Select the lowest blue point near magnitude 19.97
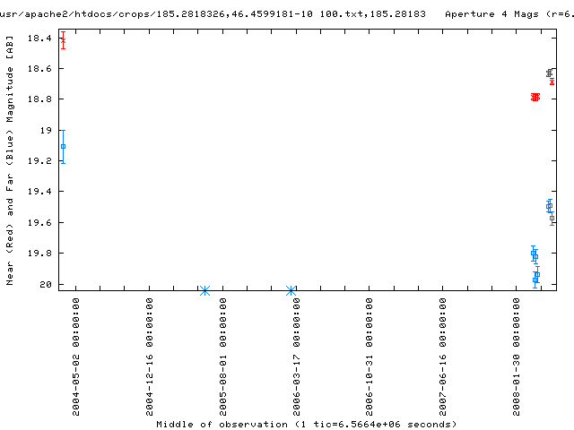This screenshot has width=574, height=430. (x=535, y=279)
